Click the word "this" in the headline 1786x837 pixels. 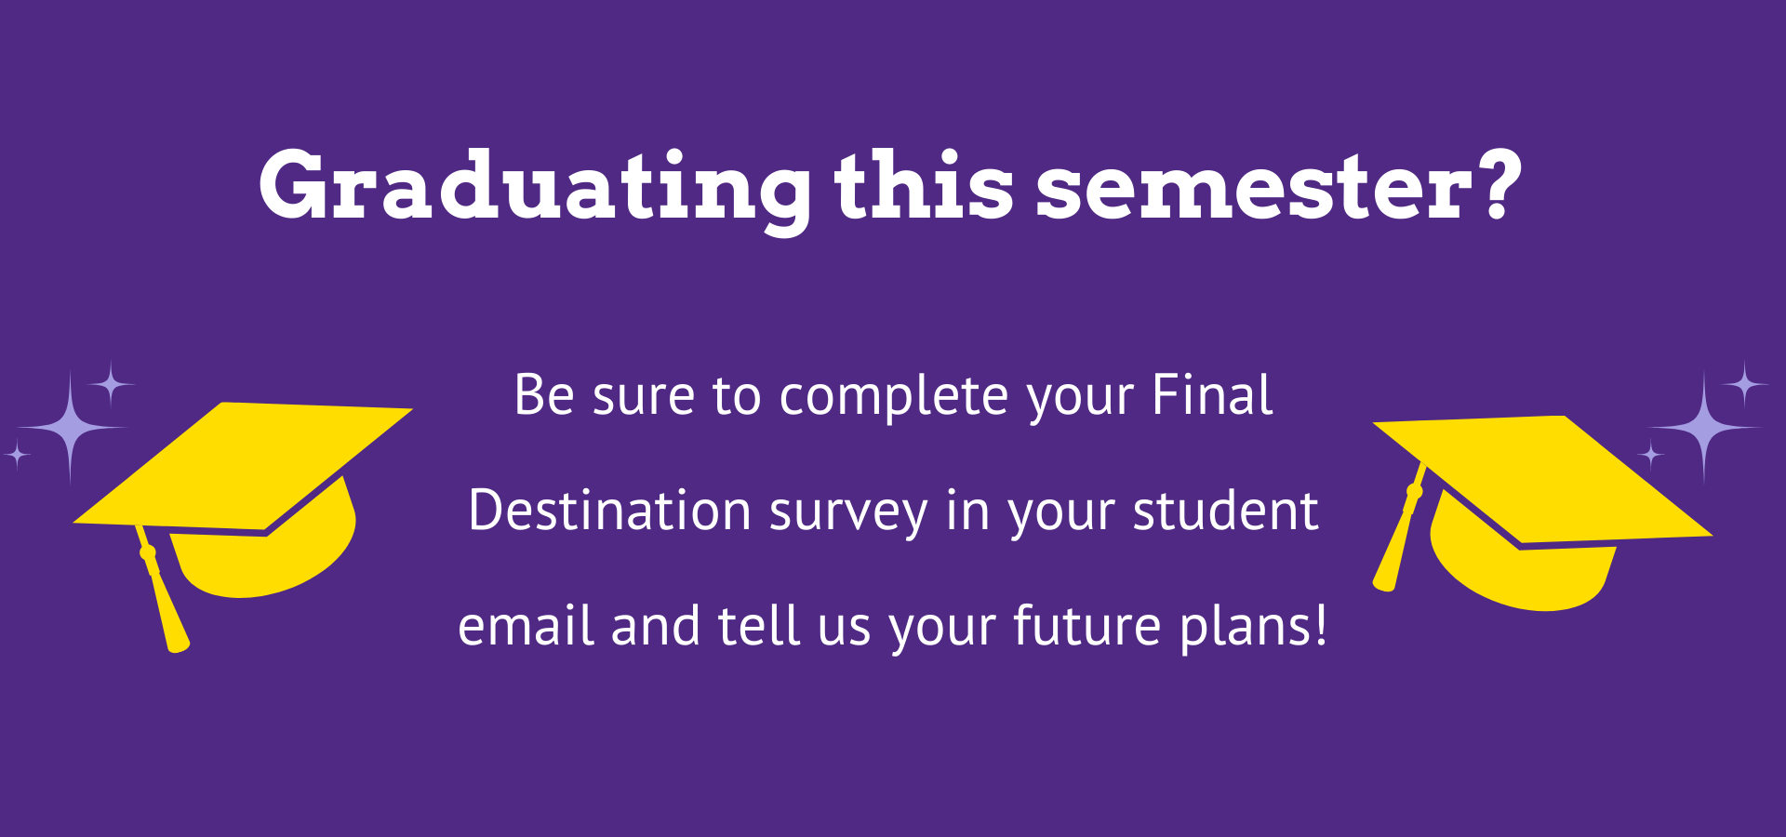point(924,186)
